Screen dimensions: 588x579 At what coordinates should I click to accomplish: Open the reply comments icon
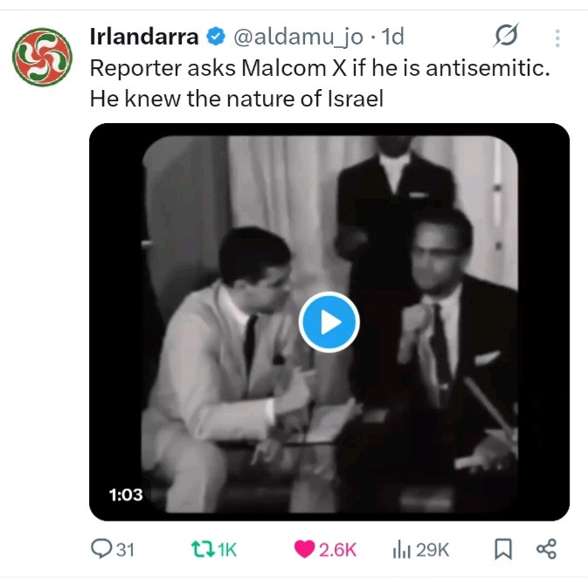click(101, 549)
